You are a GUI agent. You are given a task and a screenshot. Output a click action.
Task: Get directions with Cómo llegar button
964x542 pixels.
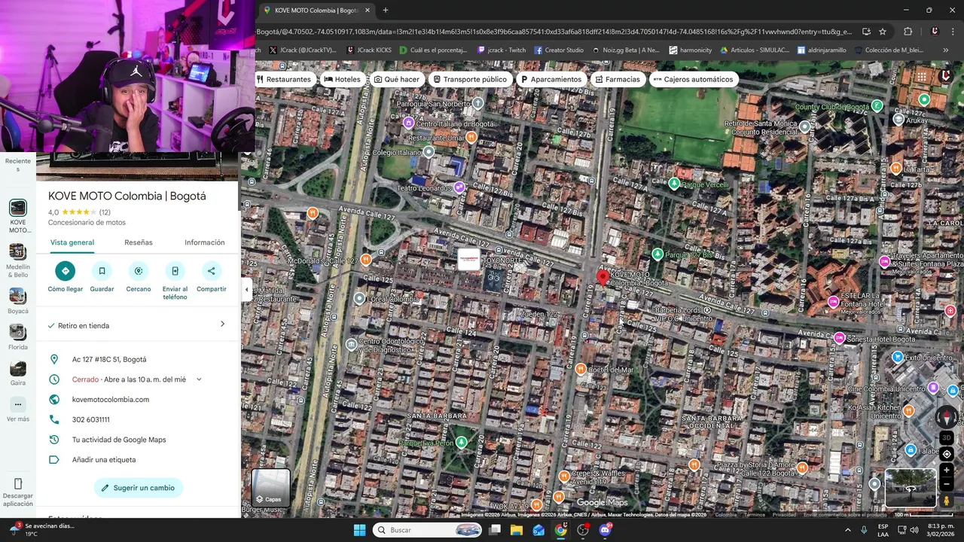66,271
